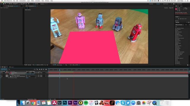Select the Puppet Pin tool
The image size is (190, 106).
point(28,4)
